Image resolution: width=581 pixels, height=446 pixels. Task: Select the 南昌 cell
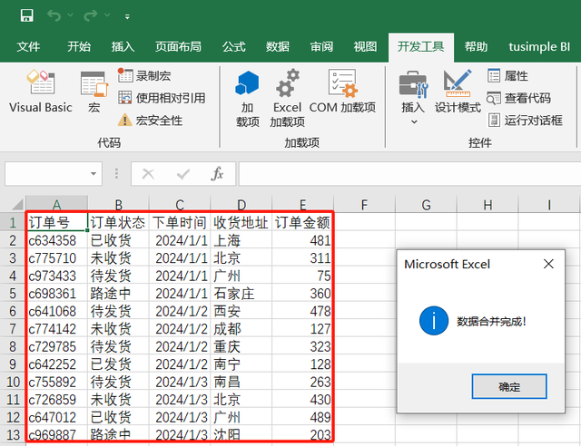click(241, 382)
